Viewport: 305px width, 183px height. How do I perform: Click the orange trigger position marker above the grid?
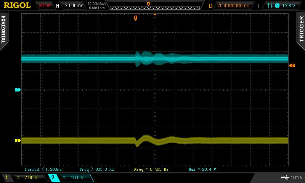[135, 18]
